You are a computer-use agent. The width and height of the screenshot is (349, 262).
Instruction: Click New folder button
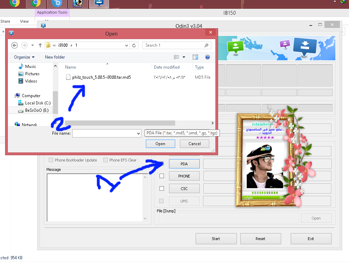coord(55,57)
